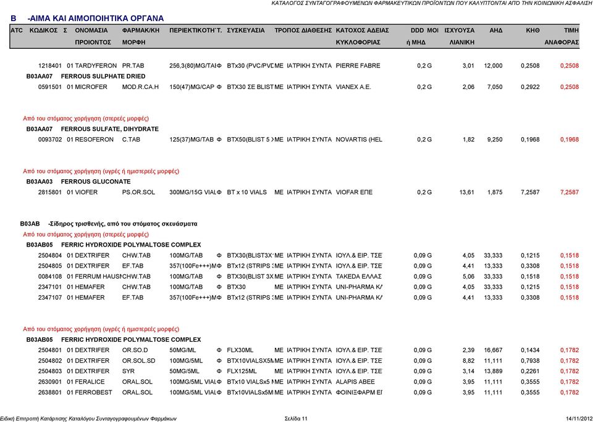Click the Ειδική Επιτροπή Κατάρτισης footer text
Image resolution: width=593 pixels, height=422 pixels.
click(88, 418)
